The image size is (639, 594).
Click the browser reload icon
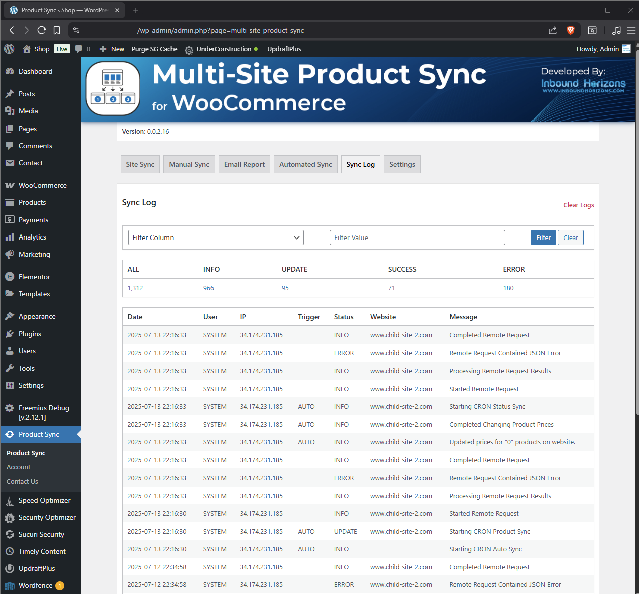[42, 30]
